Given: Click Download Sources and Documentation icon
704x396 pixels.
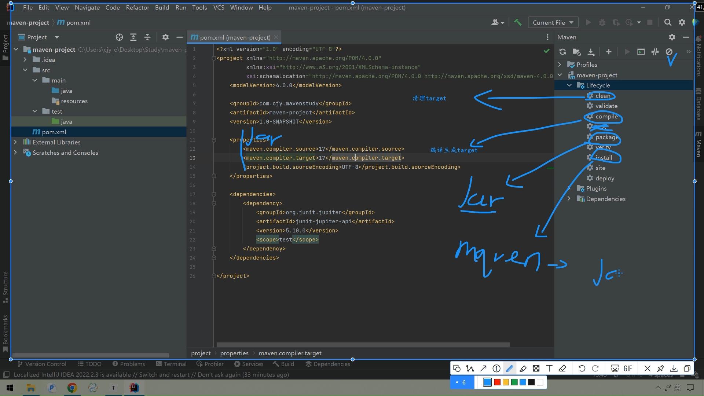Looking at the screenshot, I should point(591,52).
